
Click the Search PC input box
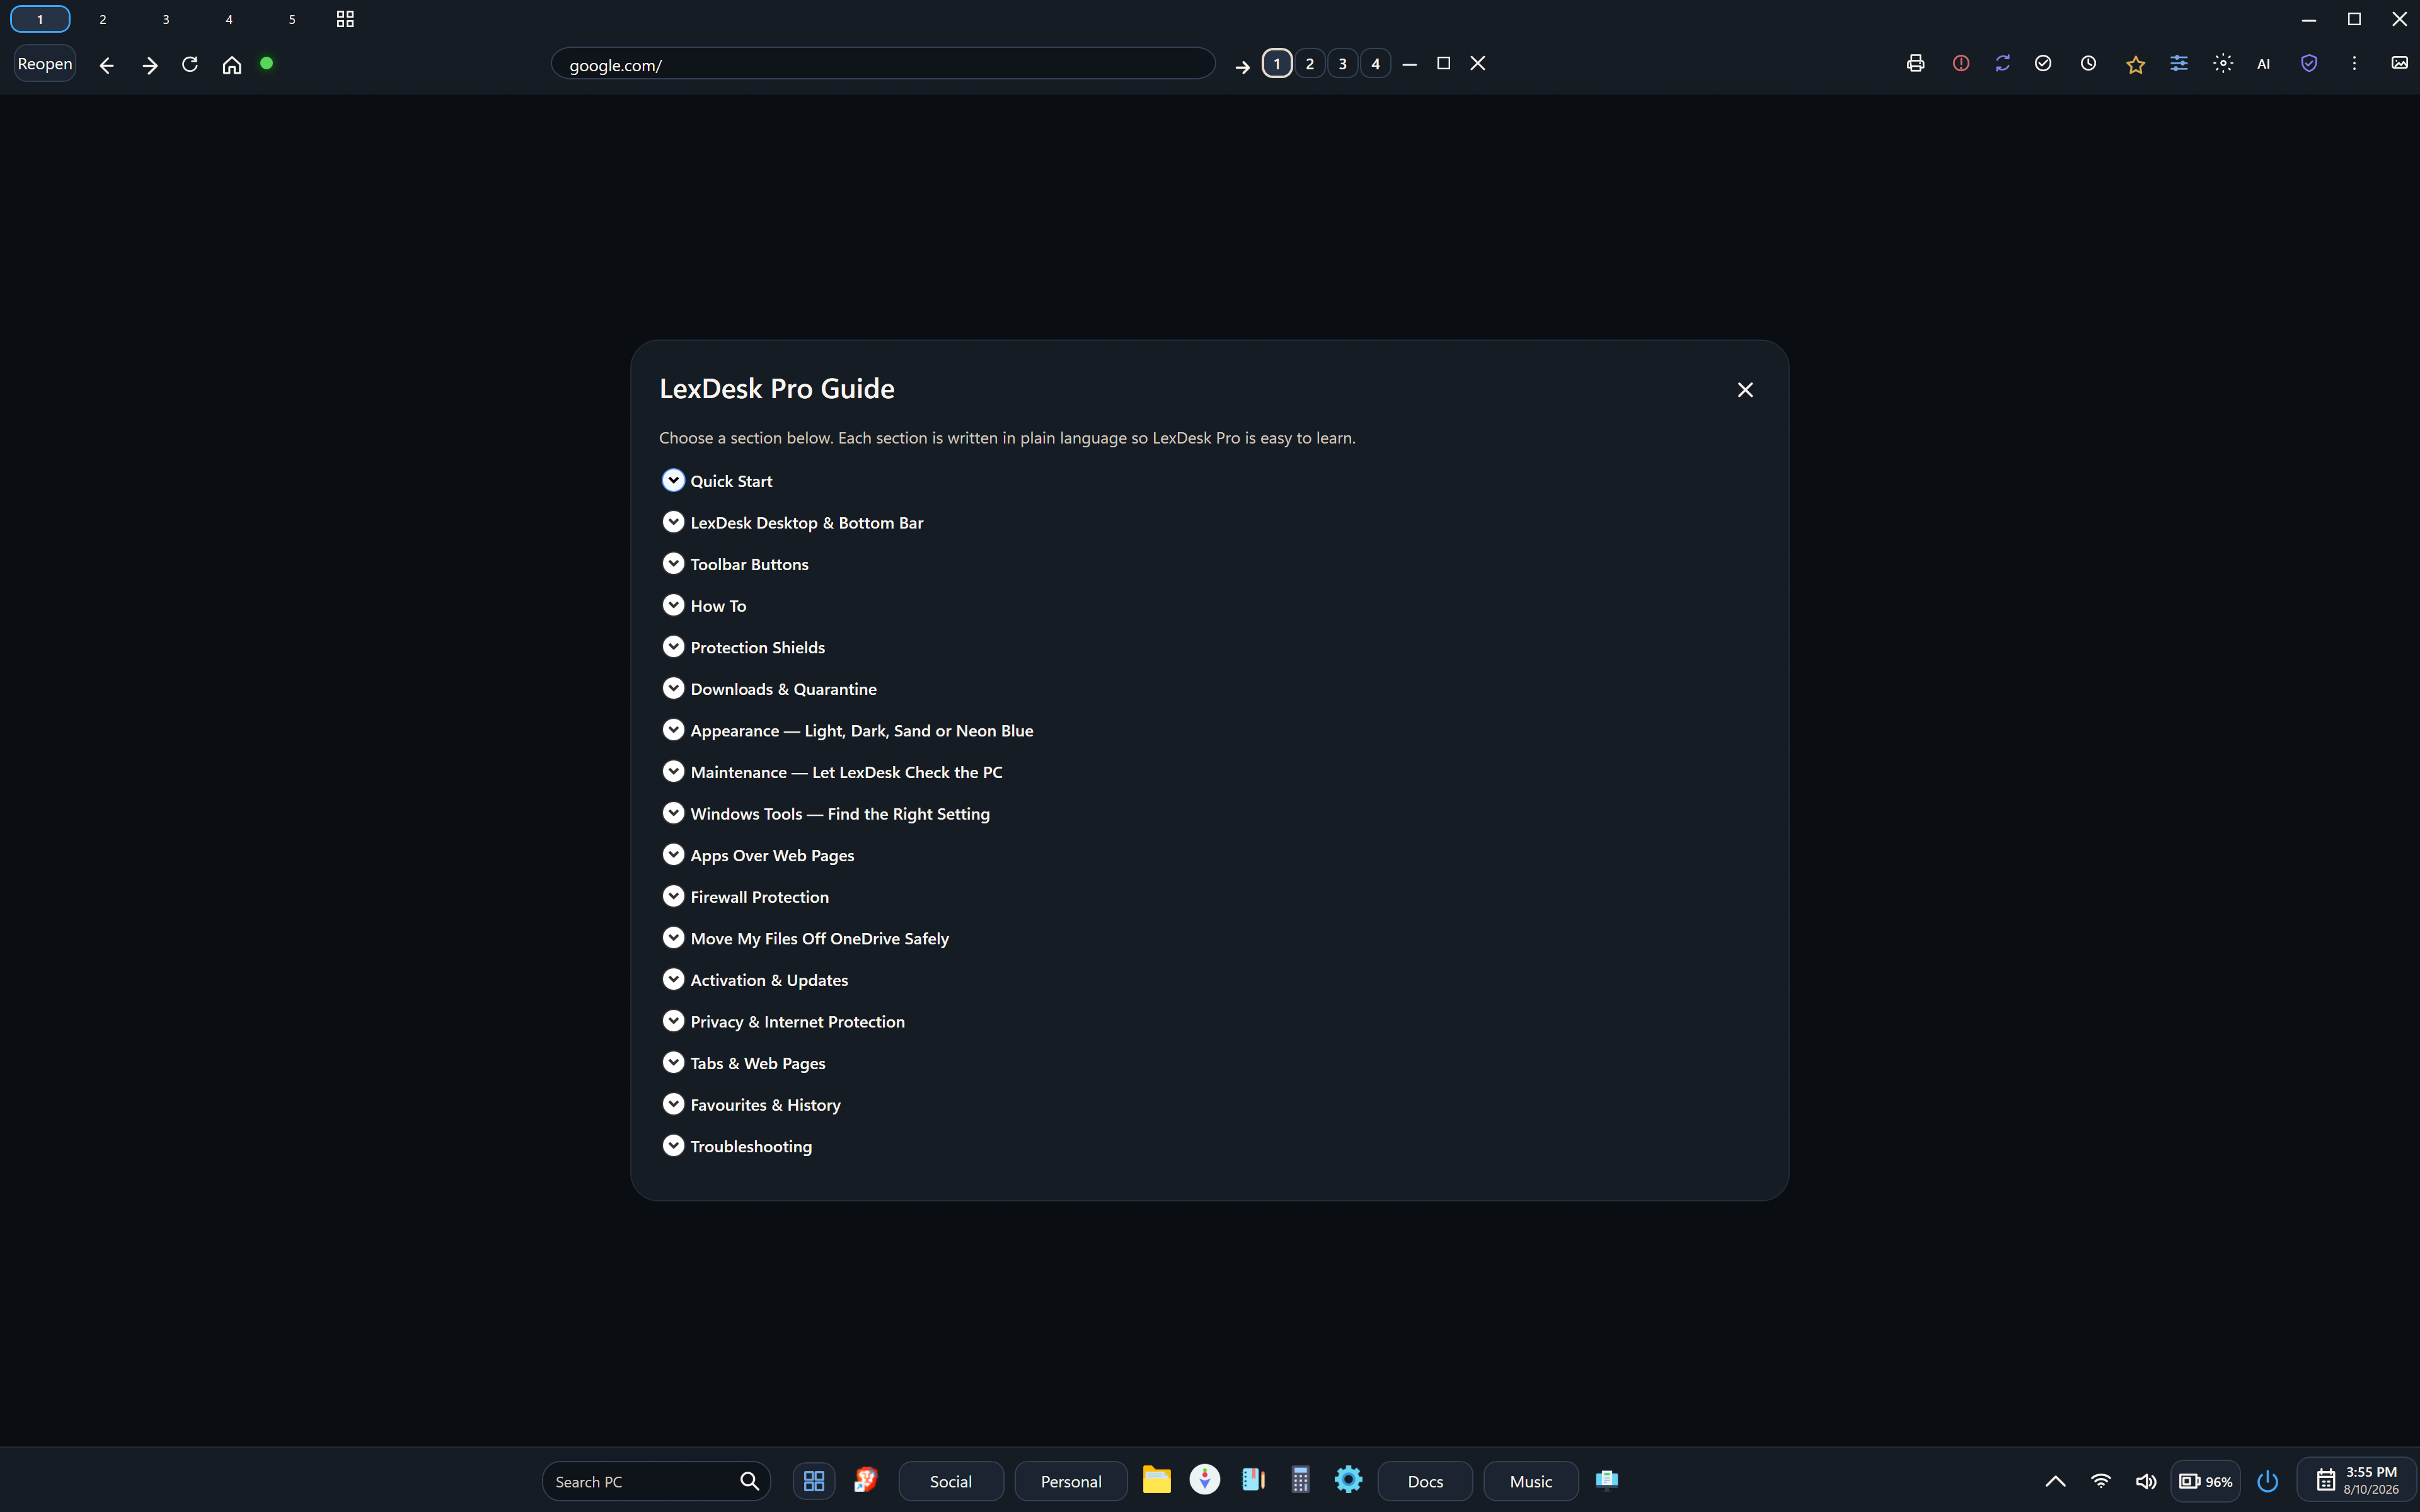click(656, 1481)
